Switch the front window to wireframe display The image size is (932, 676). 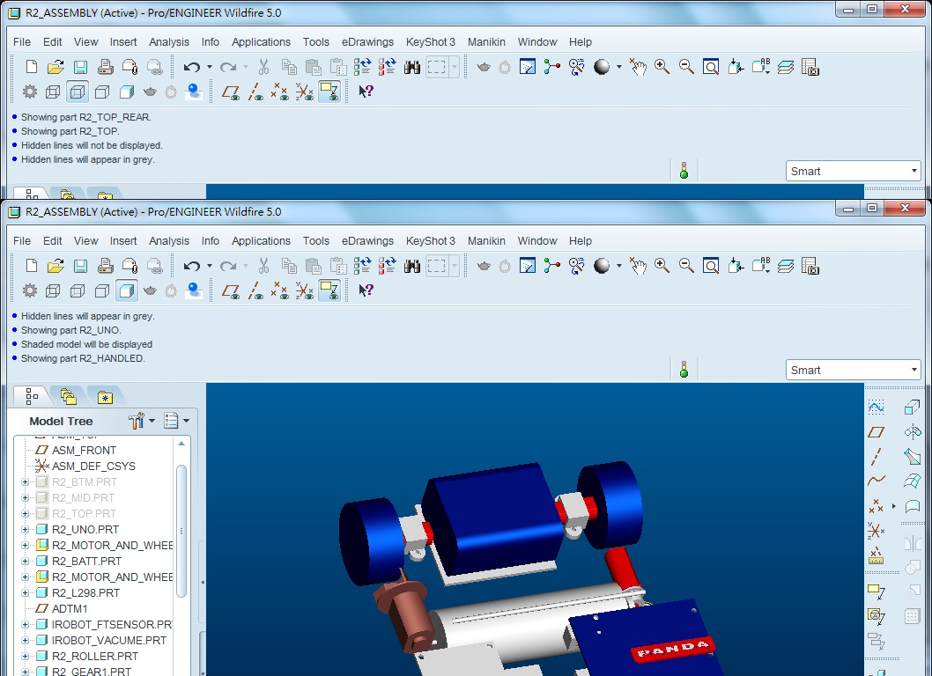[x=53, y=290]
